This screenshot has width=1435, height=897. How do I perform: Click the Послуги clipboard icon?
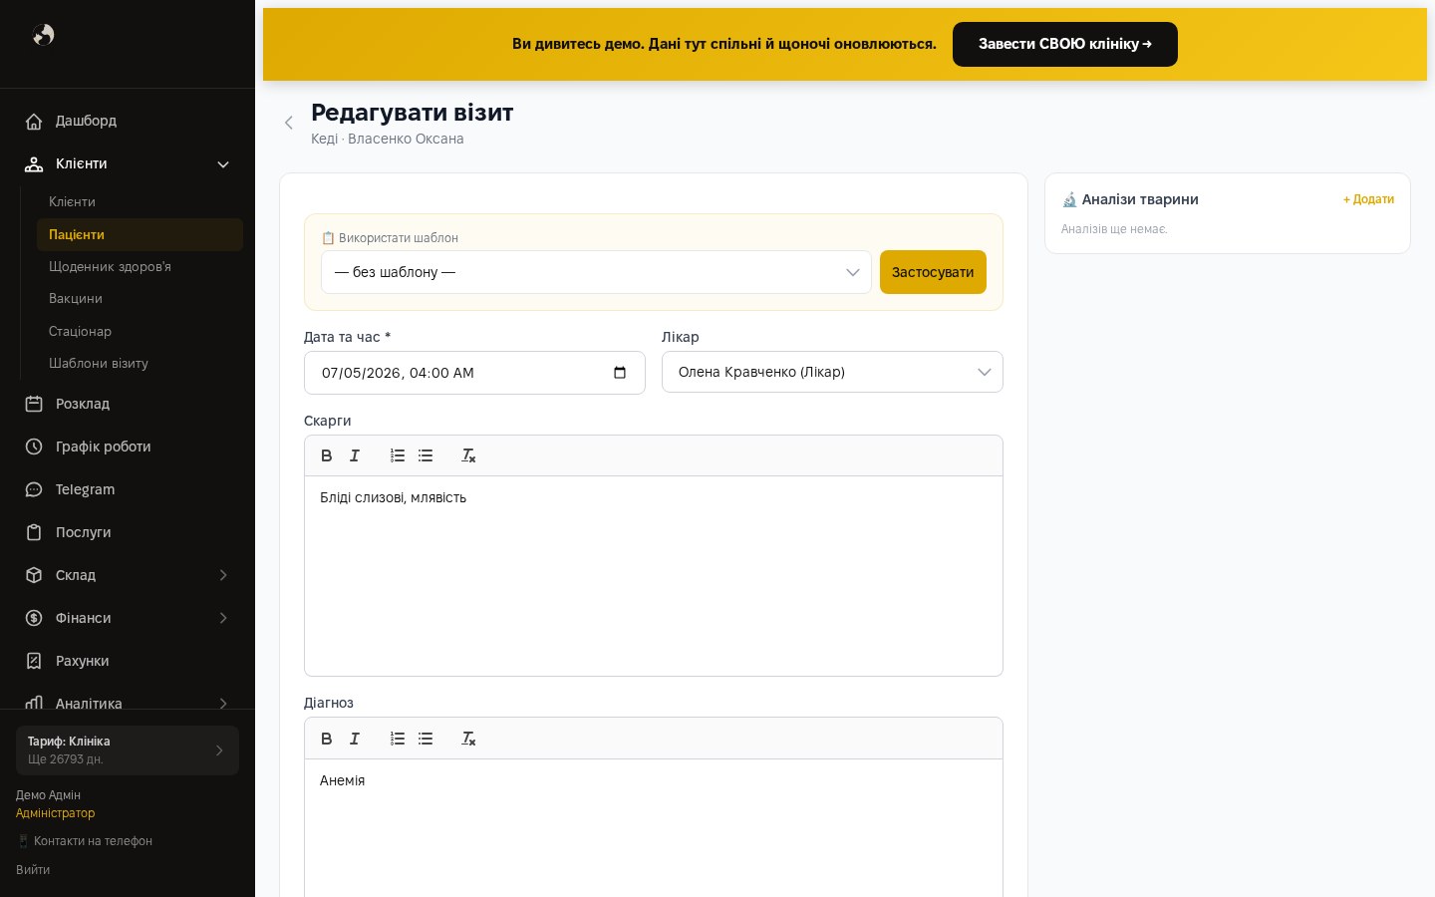coord(34,532)
